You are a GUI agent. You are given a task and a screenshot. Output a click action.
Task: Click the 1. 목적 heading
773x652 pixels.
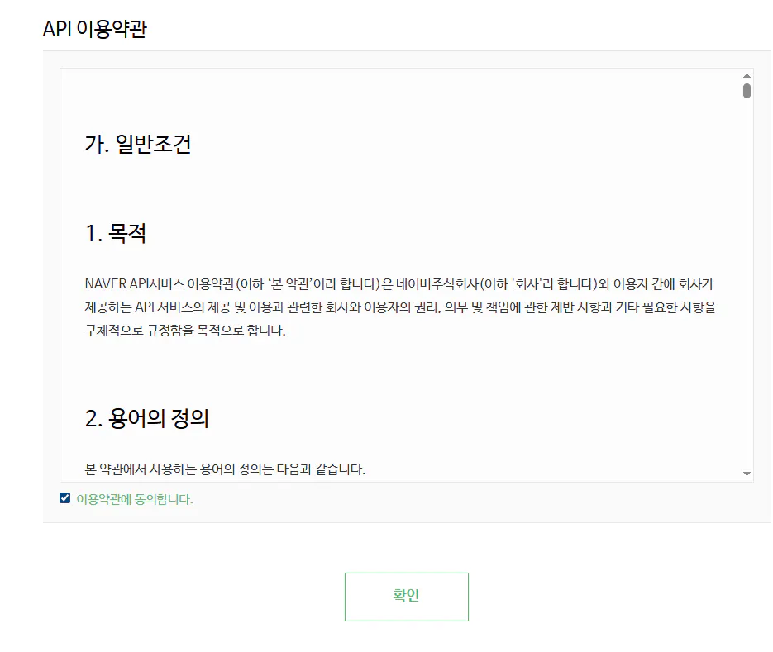point(116,234)
